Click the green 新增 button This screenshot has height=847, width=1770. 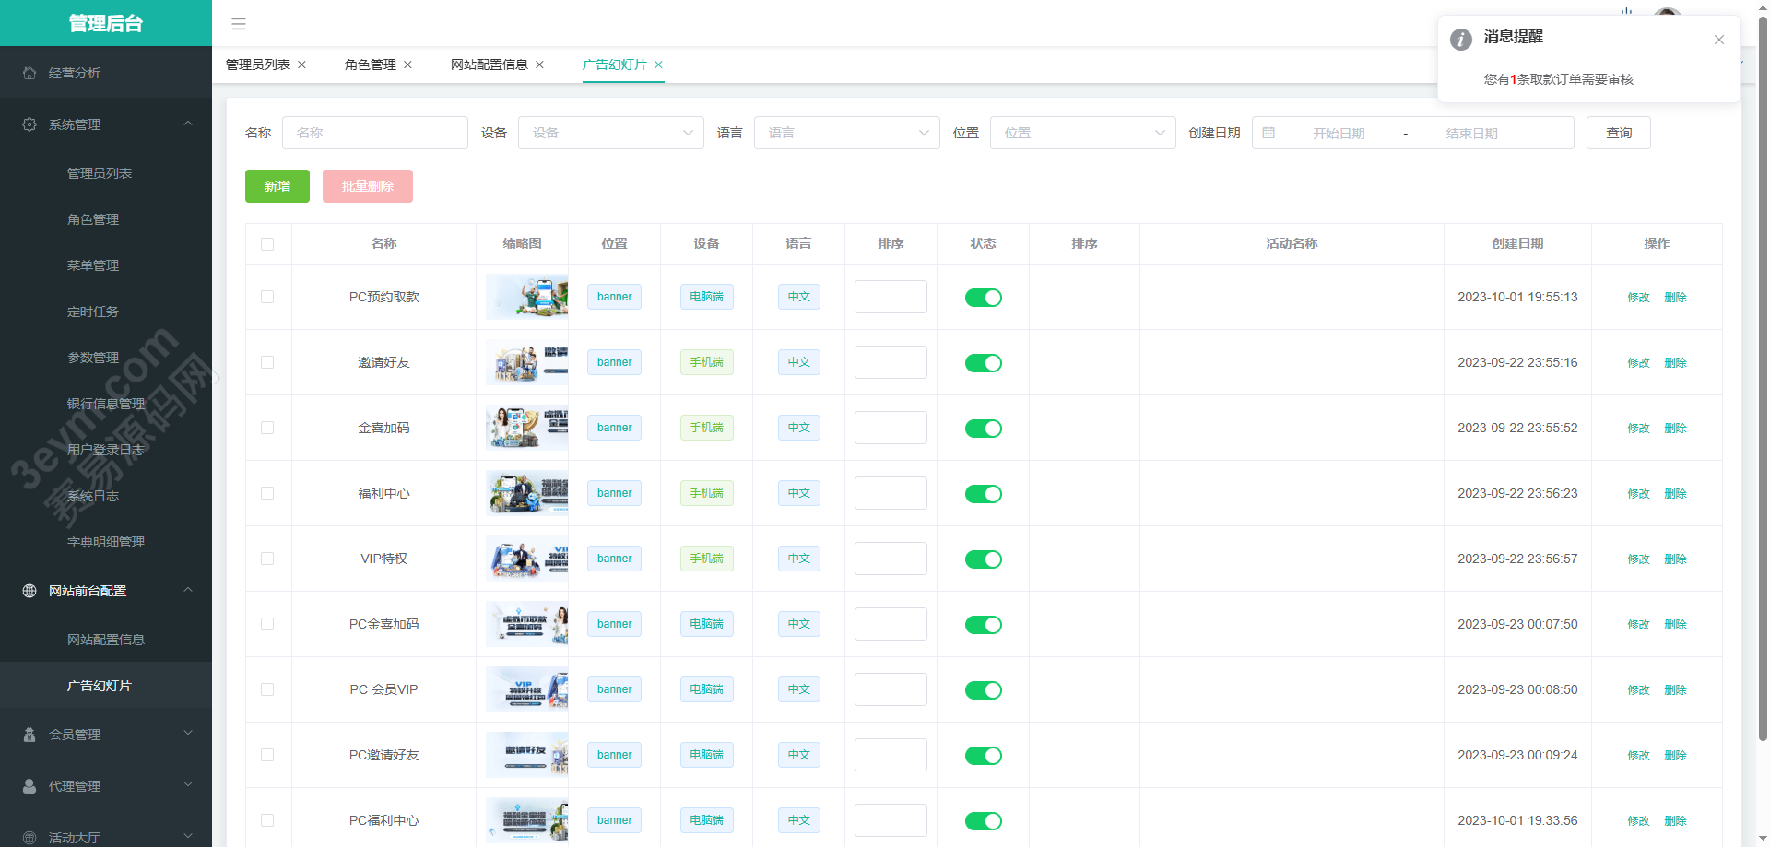(x=277, y=186)
